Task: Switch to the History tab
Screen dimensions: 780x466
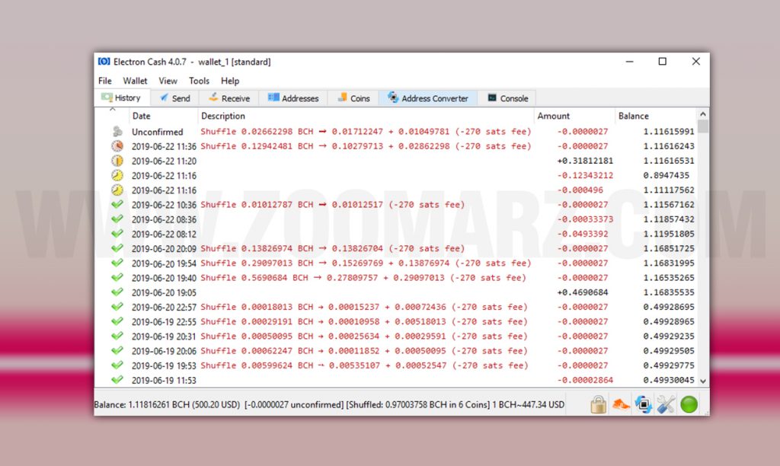Action: (x=121, y=98)
